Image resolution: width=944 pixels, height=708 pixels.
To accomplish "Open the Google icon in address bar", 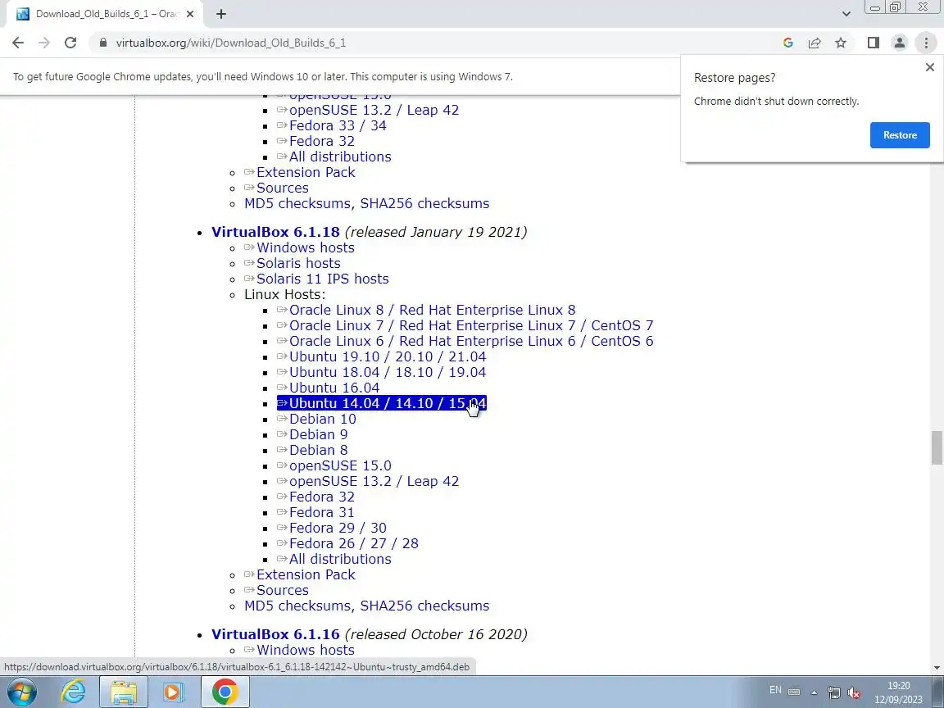I will 788,43.
